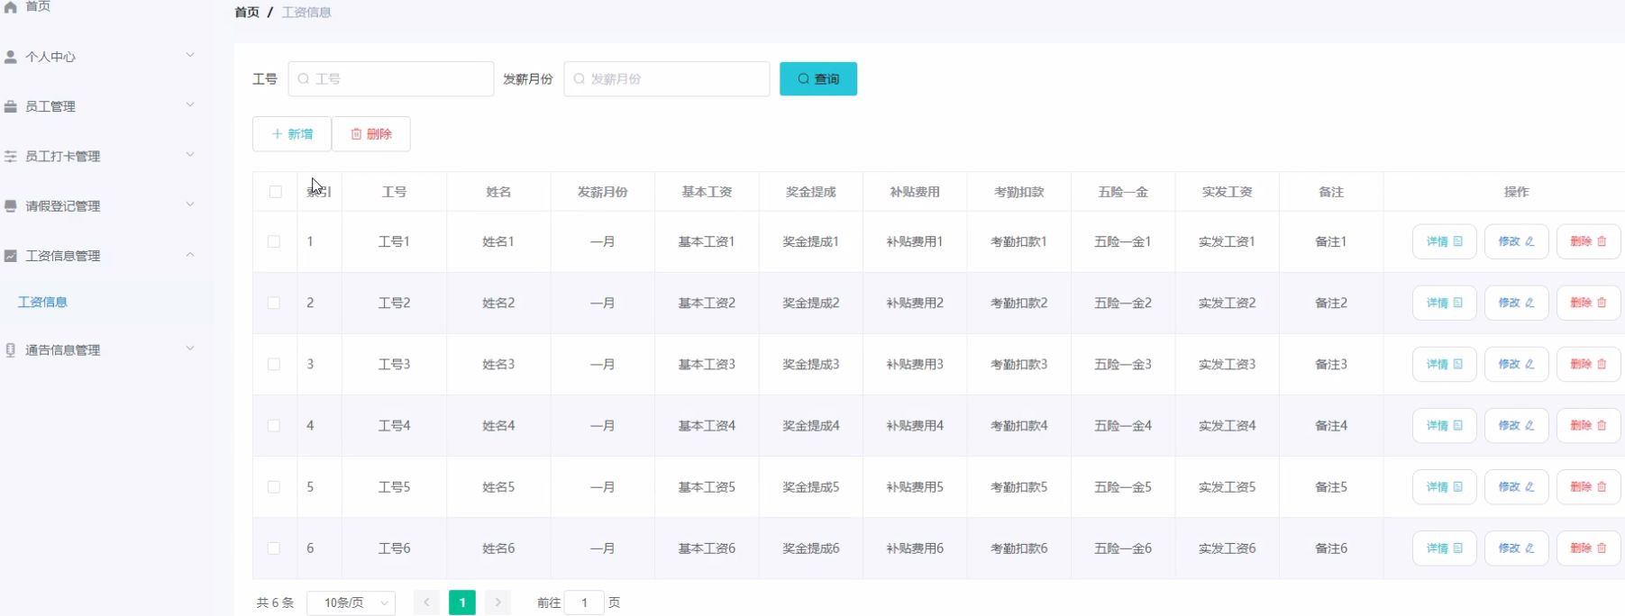Click 删除 button in row 工号5
The height and width of the screenshot is (616, 1625).
[x=1589, y=486]
